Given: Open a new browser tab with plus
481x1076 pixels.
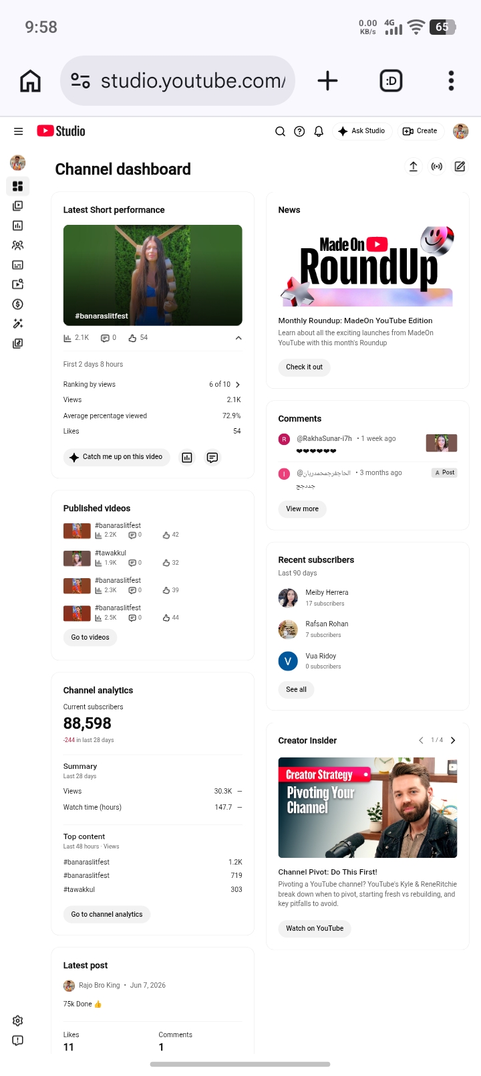Looking at the screenshot, I should 327,81.
